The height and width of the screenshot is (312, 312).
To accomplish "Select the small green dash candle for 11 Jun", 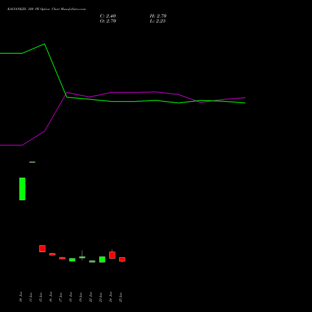I will click(32, 162).
